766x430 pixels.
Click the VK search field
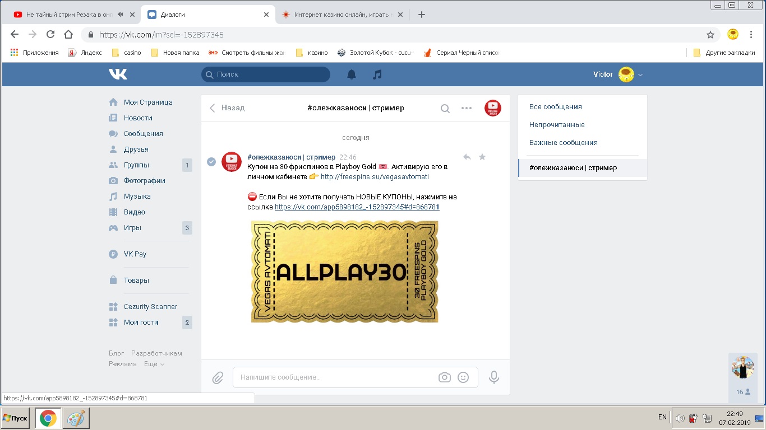[x=266, y=74]
